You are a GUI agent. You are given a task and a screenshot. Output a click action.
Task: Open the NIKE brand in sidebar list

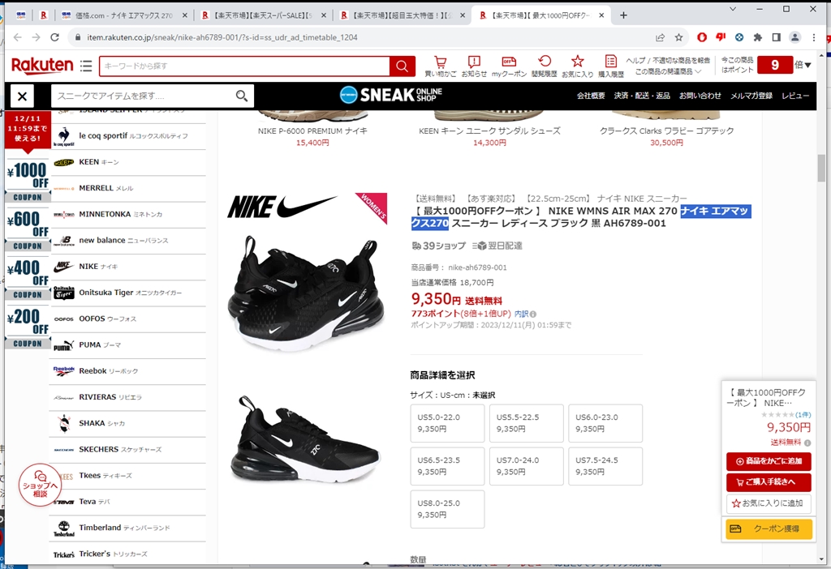tap(127, 266)
